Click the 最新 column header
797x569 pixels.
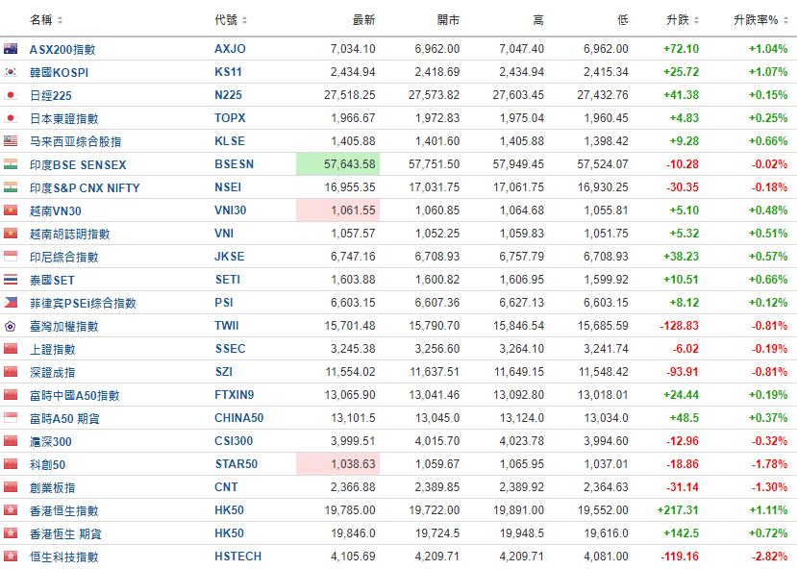click(x=363, y=20)
